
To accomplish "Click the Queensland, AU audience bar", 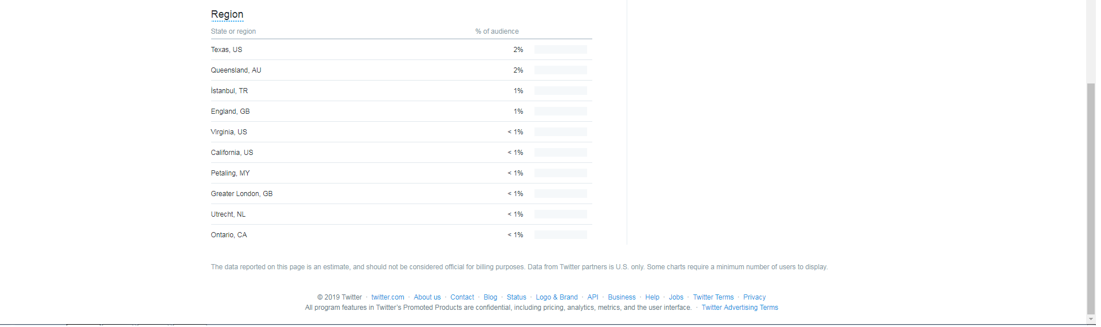I will 561,70.
